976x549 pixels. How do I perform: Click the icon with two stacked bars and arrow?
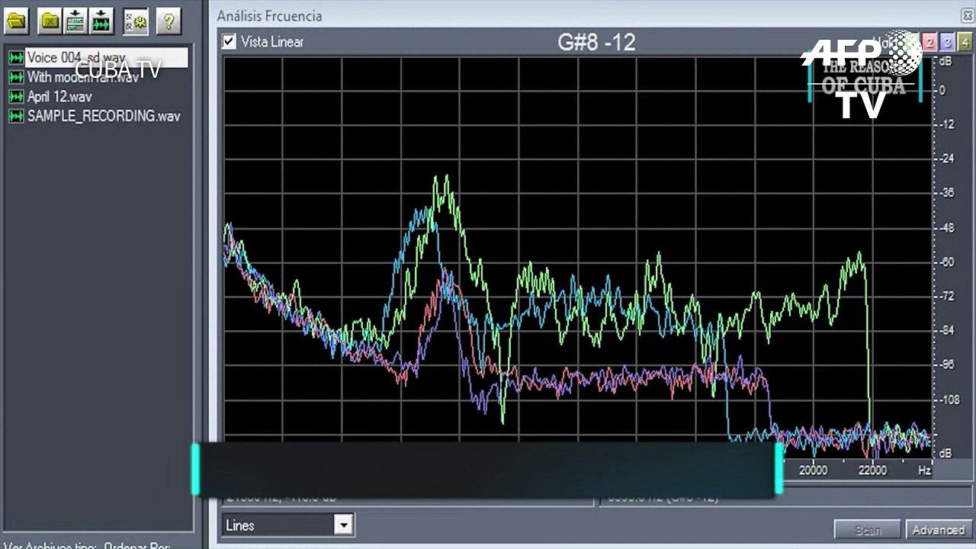point(75,22)
